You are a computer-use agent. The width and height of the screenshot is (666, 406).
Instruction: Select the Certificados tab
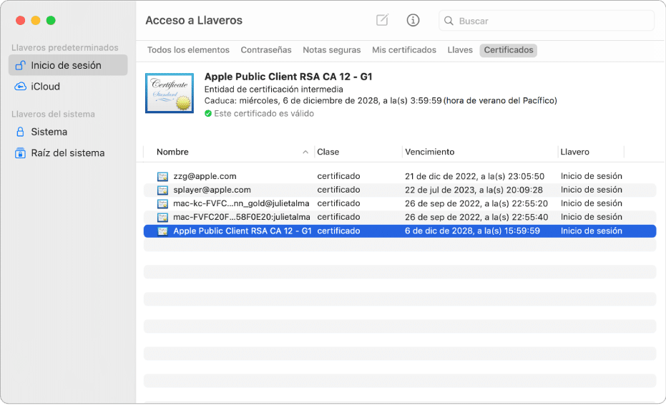tap(509, 50)
